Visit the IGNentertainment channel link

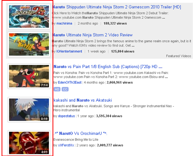pos(69,51)
